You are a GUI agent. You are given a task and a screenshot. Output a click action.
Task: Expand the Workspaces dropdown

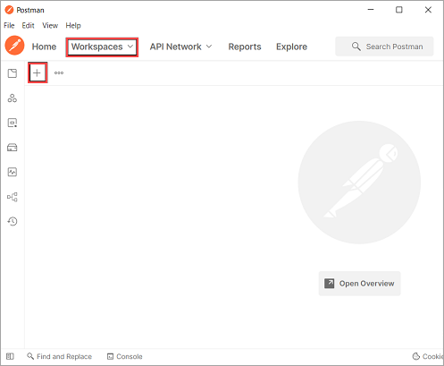point(102,47)
